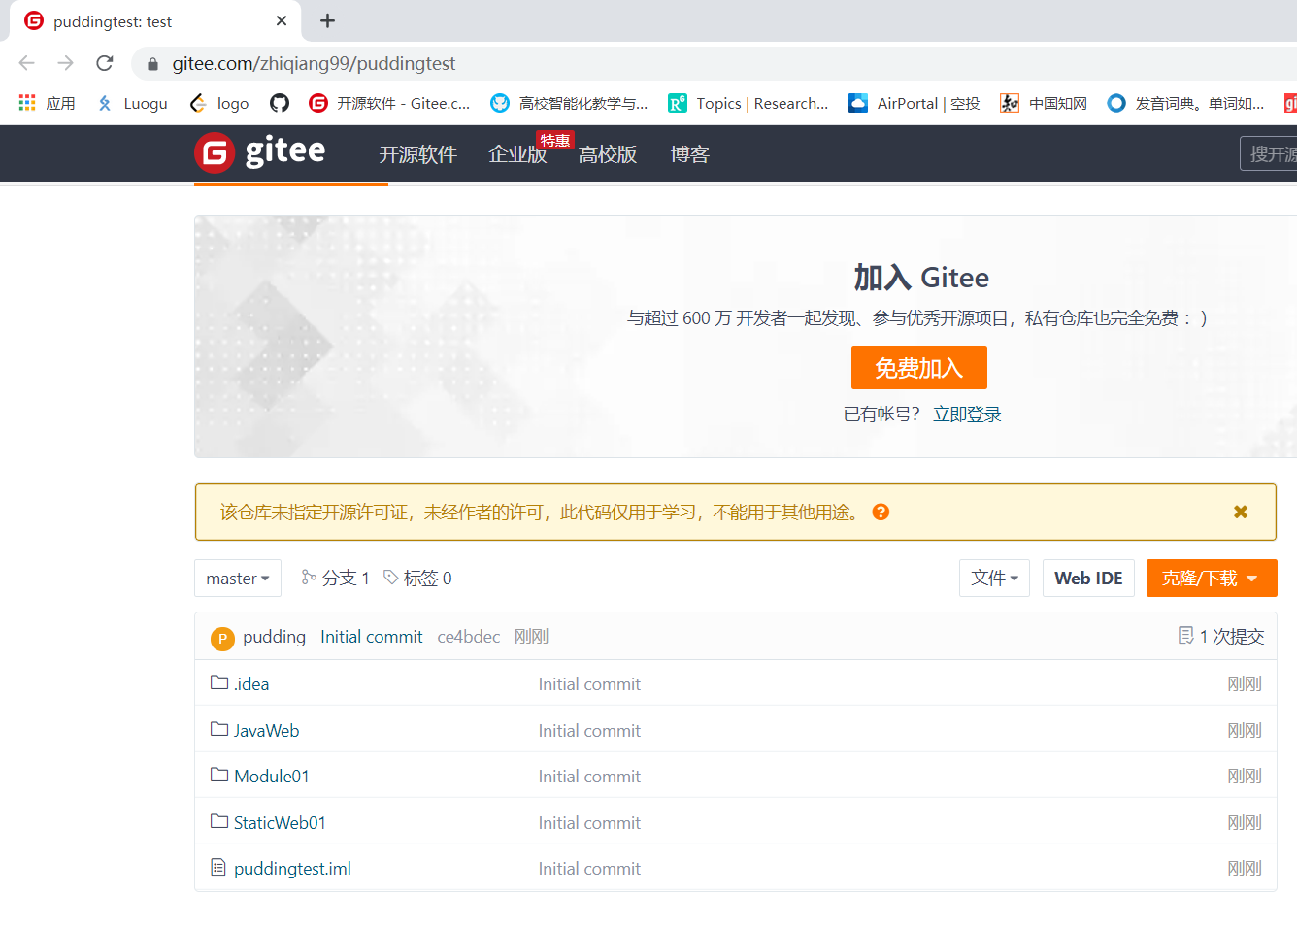Select the puddingtest: test tab
Image resolution: width=1297 pixels, height=927 pixels.
(x=155, y=21)
